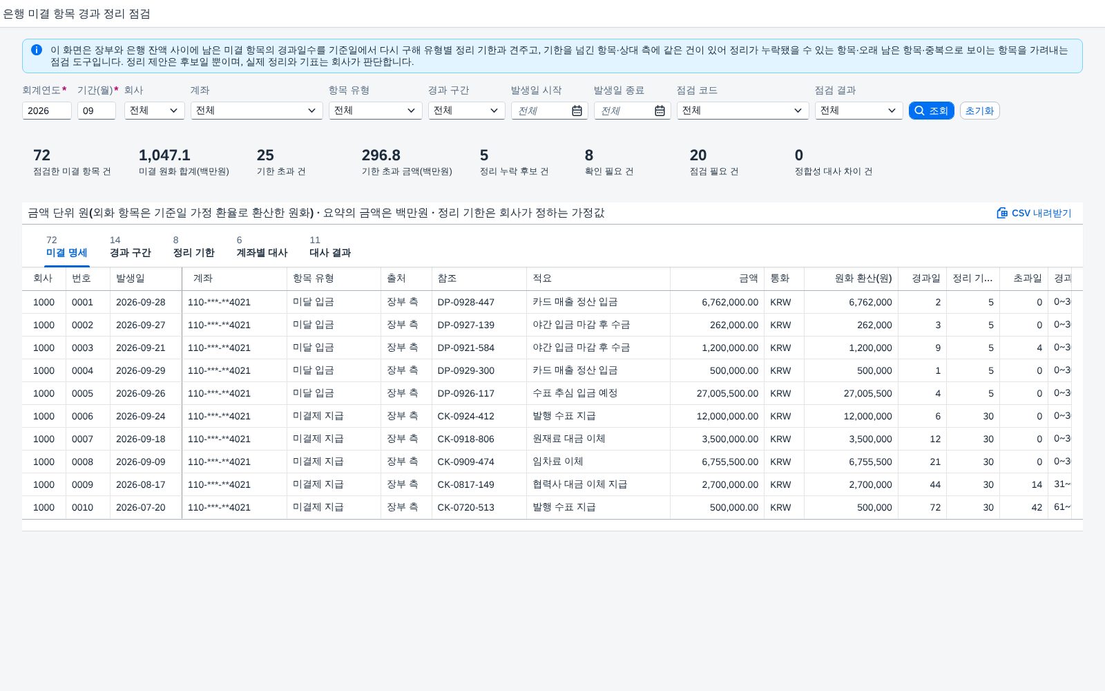This screenshot has height=691, width=1105.
Task: Open the 경과 구간 filter dropdown
Action: pyautogui.click(x=467, y=111)
